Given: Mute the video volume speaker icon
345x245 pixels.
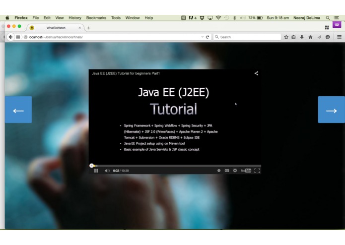Looking at the screenshot, I should point(107,171).
